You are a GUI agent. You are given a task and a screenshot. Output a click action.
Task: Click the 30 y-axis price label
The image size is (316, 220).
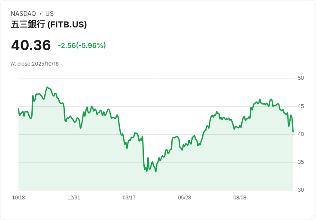click(x=301, y=190)
